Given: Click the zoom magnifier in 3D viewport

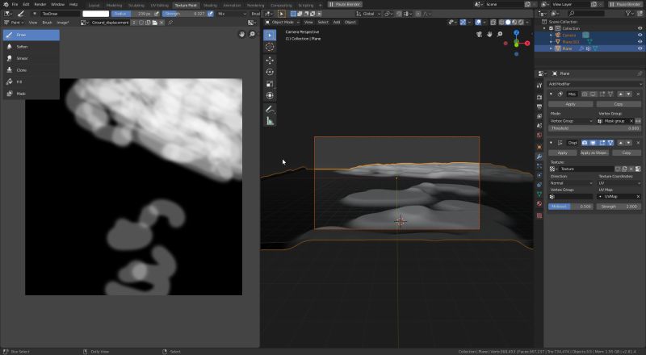Looking at the screenshot, I should (x=500, y=34).
